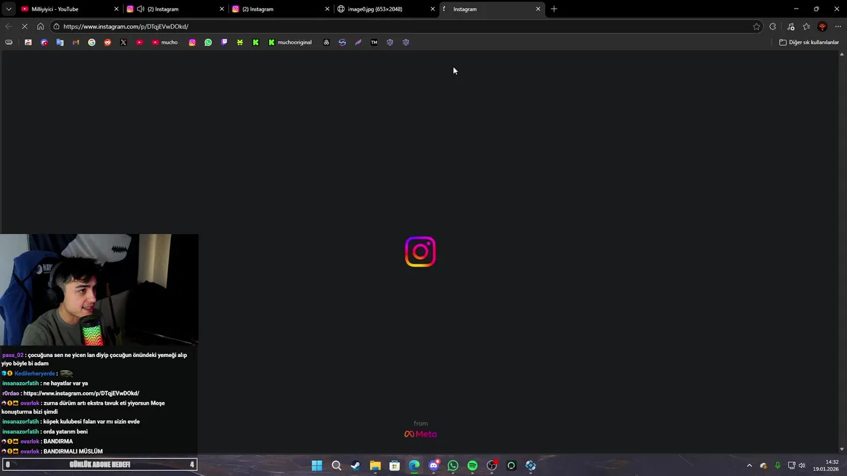Open Google Translate bookmark
Screen dimensions: 847x476
[x=60, y=42]
